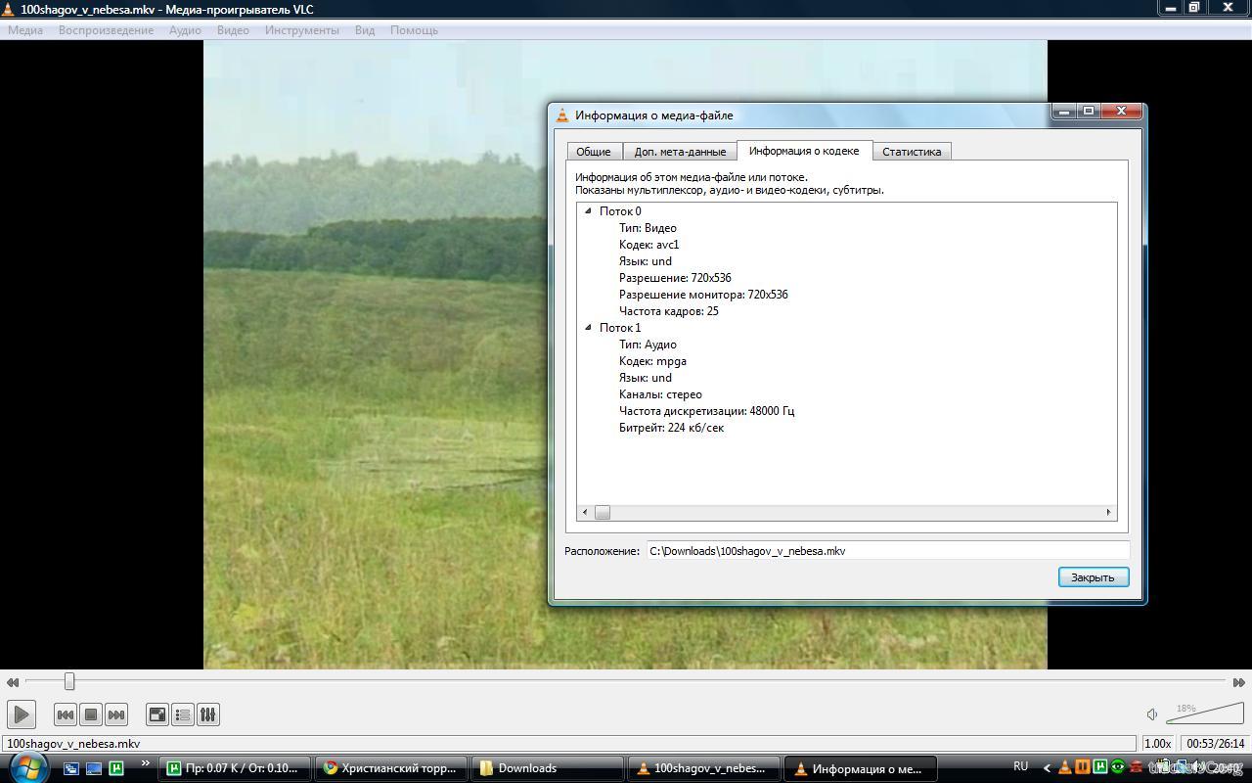Select the Доп. мета-данные tab
The image size is (1252, 783).
pyautogui.click(x=680, y=152)
